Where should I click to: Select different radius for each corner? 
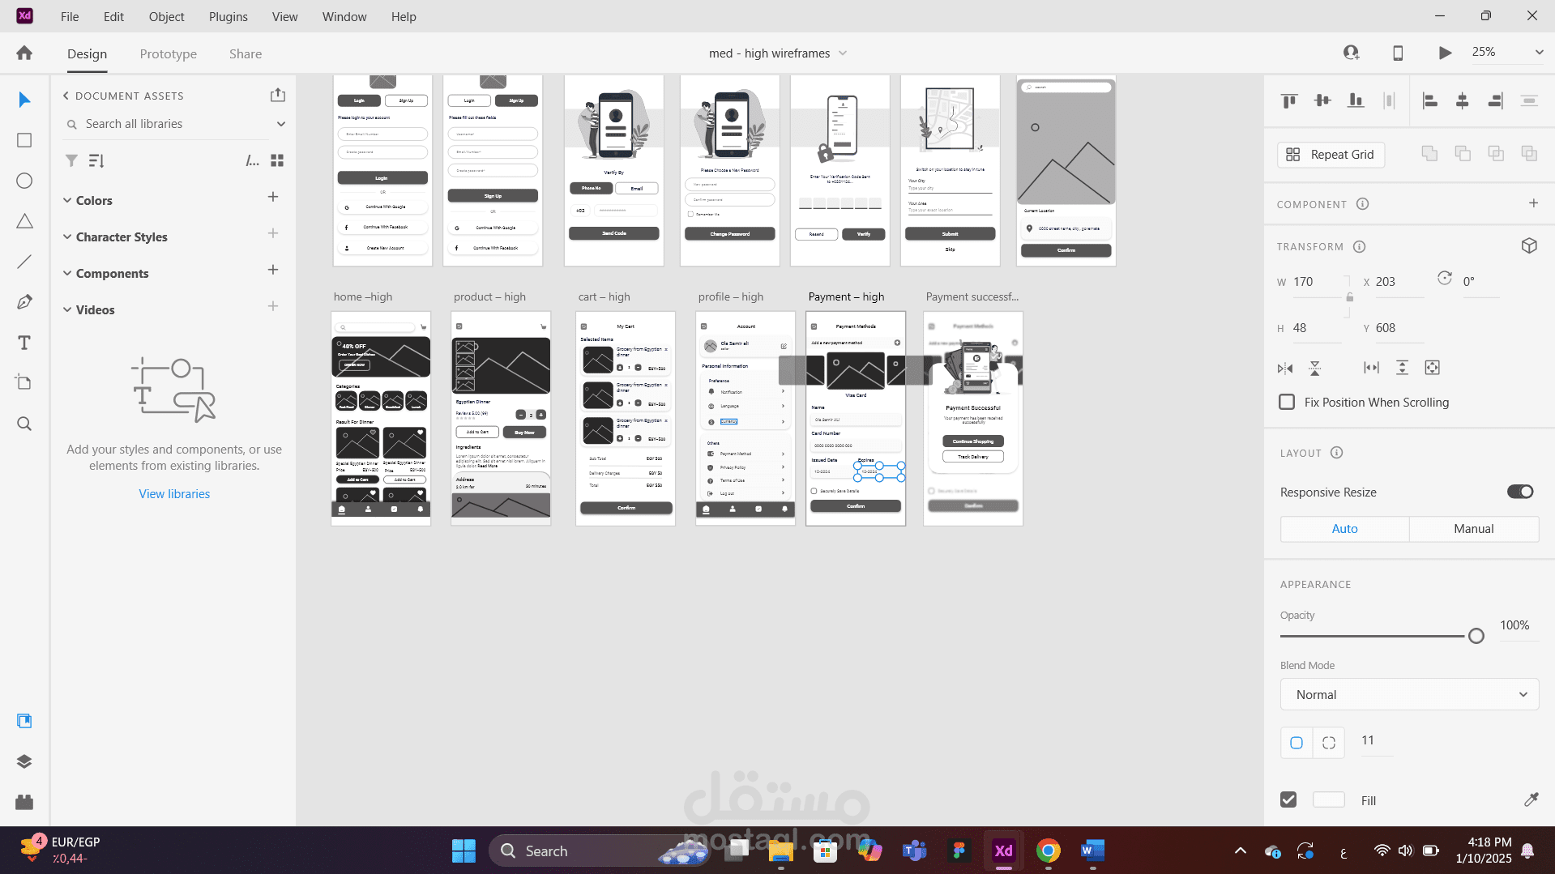pos(1329,742)
